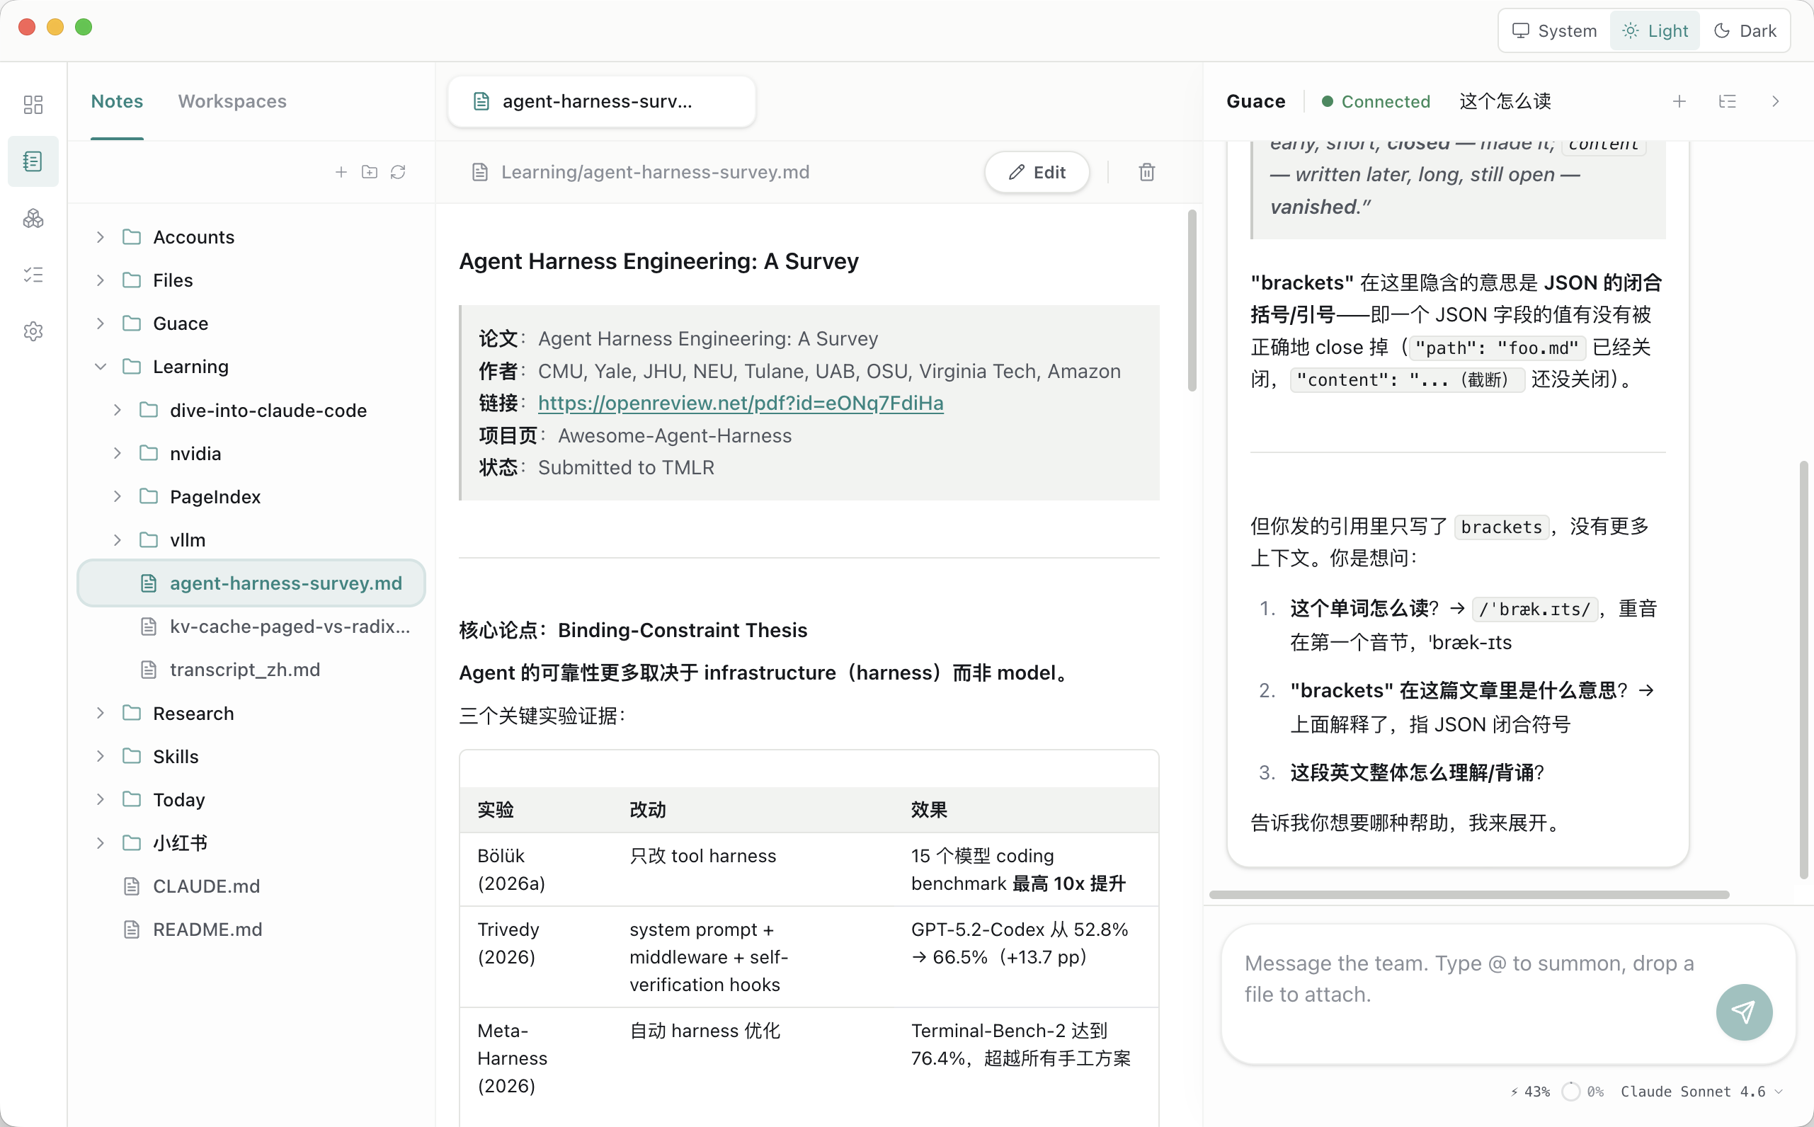Image resolution: width=1814 pixels, height=1127 pixels.
Task: Expand the Today folder
Action: pyautogui.click(x=100, y=800)
